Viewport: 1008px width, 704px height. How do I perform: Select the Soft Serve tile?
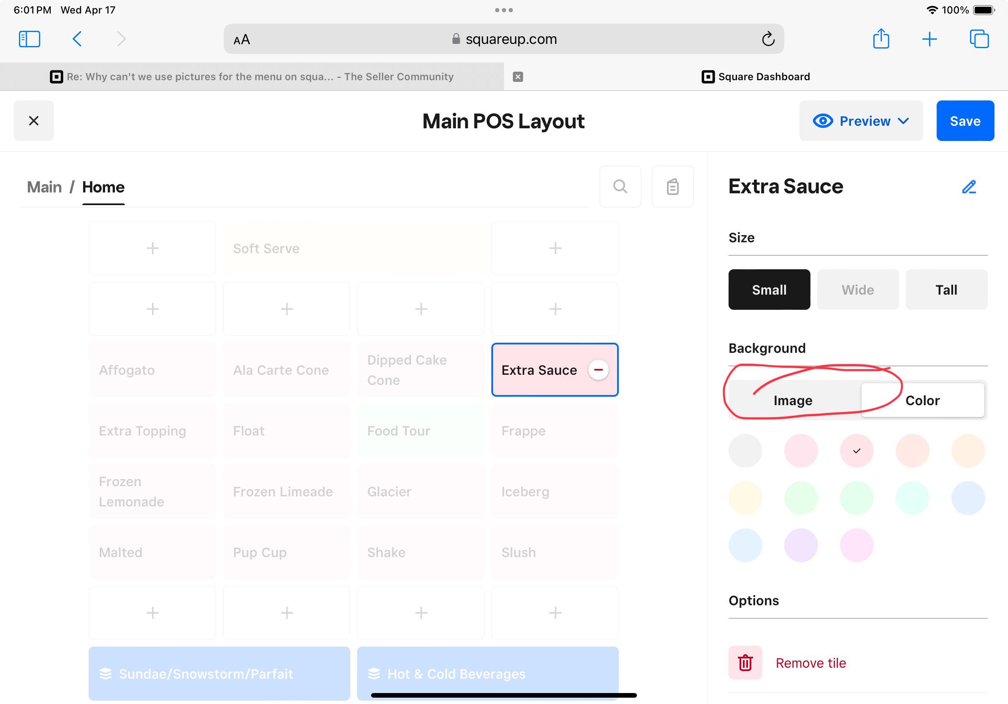[x=354, y=248]
